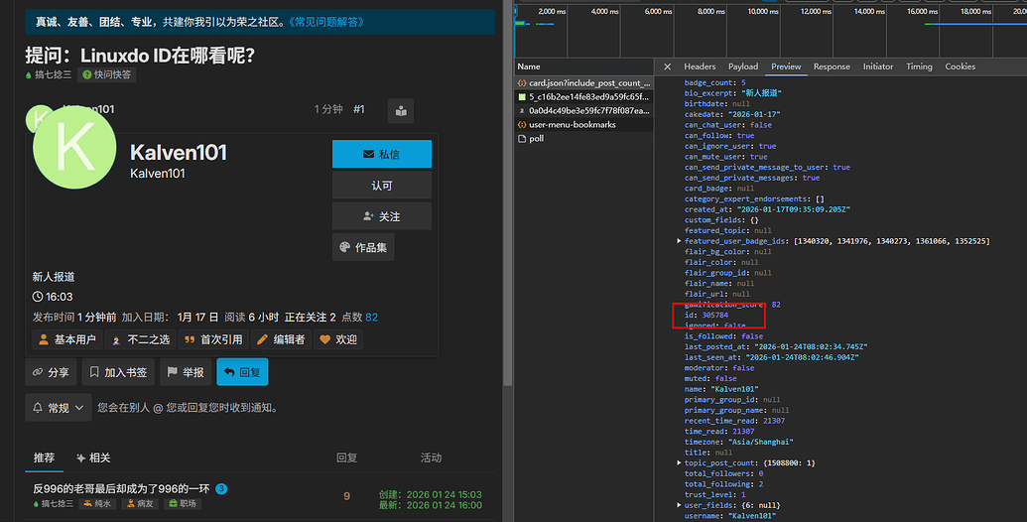Click the 回复 reply button
The height and width of the screenshot is (522, 1027).
click(x=242, y=372)
